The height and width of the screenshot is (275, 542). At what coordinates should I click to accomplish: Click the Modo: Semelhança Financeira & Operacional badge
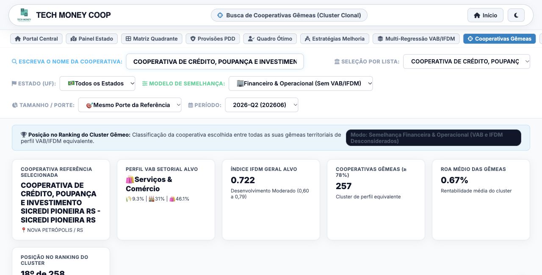pos(434,138)
